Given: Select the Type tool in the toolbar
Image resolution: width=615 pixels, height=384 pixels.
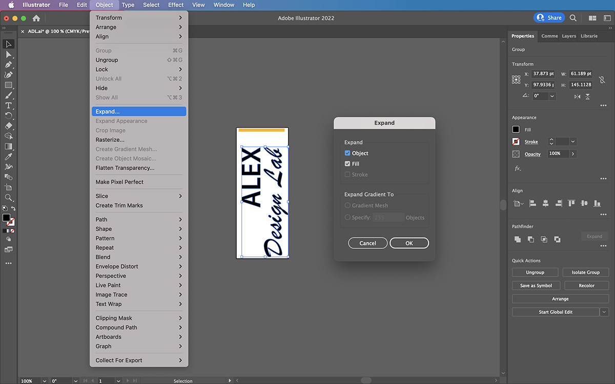Looking at the screenshot, I should (x=9, y=105).
